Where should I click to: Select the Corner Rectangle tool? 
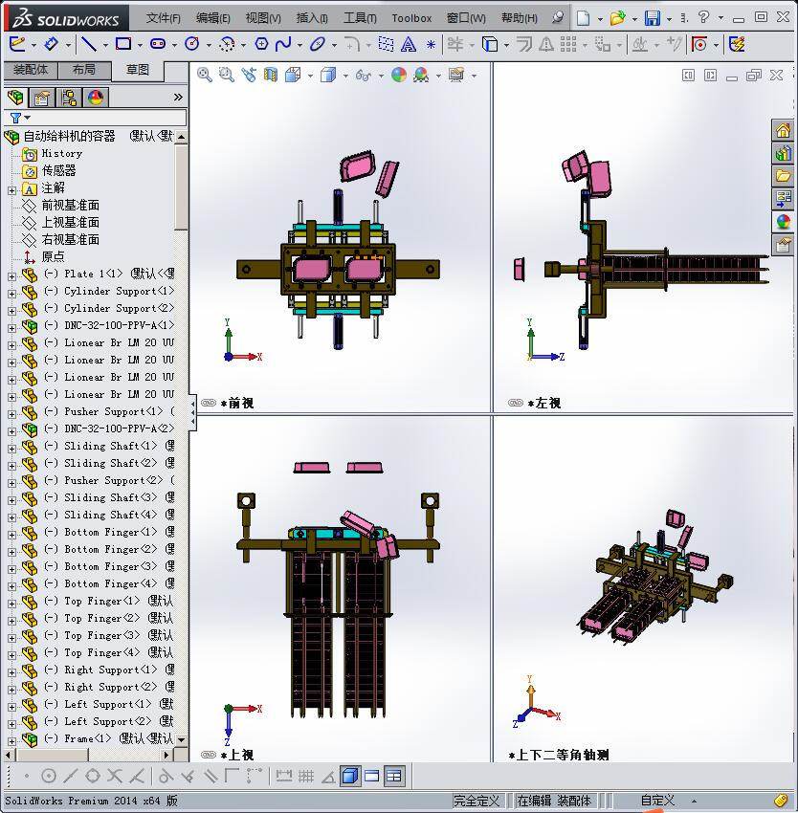pyautogui.click(x=123, y=45)
